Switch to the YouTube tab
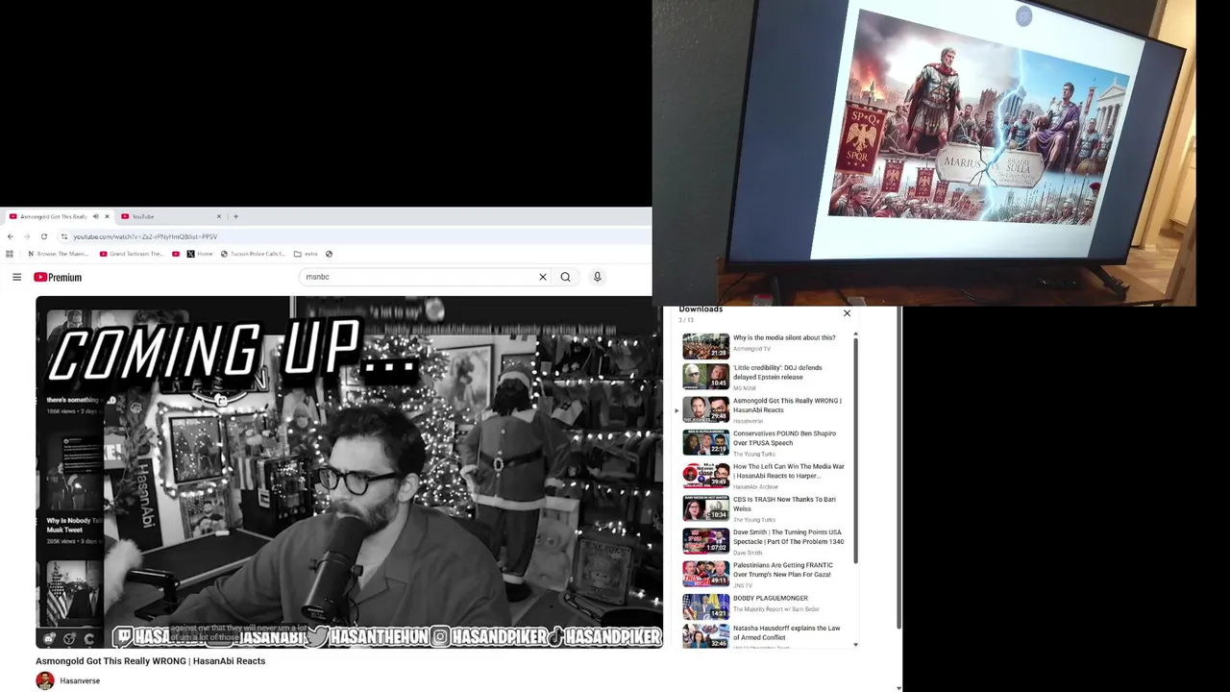The width and height of the screenshot is (1230, 692). pyautogui.click(x=171, y=216)
